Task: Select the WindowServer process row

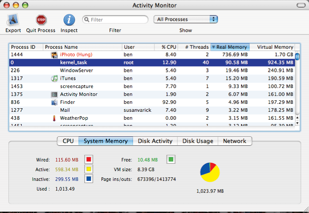Action: [152, 70]
